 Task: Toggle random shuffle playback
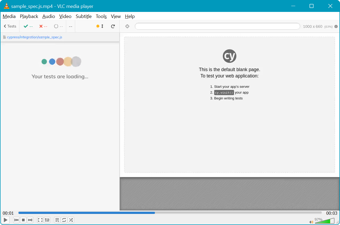(71, 220)
